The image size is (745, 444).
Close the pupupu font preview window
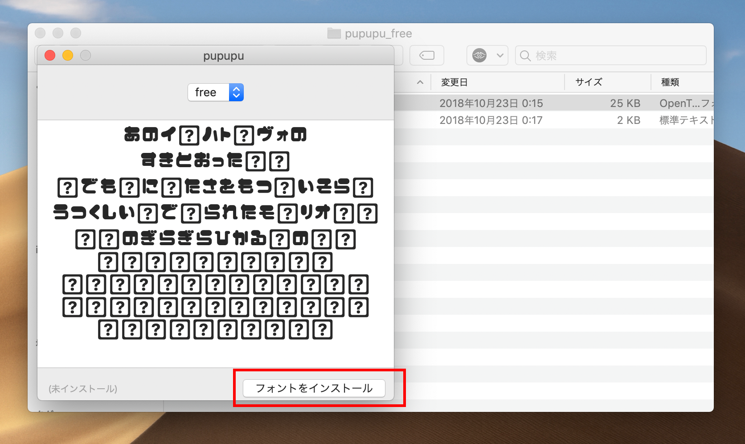[50, 55]
